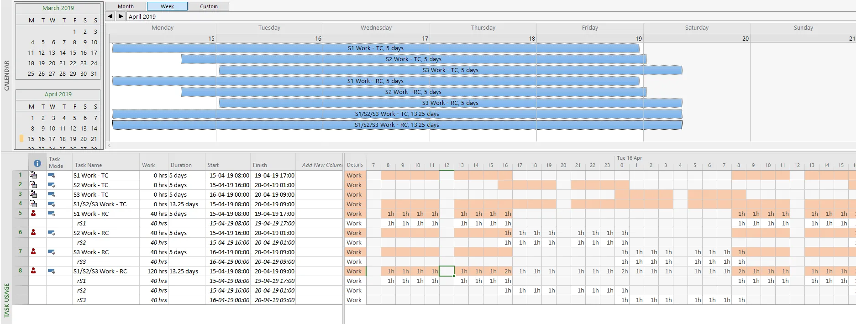Select the S2 Work - TC calendar bar
This screenshot has width=856, height=324.
pyautogui.click(x=414, y=59)
